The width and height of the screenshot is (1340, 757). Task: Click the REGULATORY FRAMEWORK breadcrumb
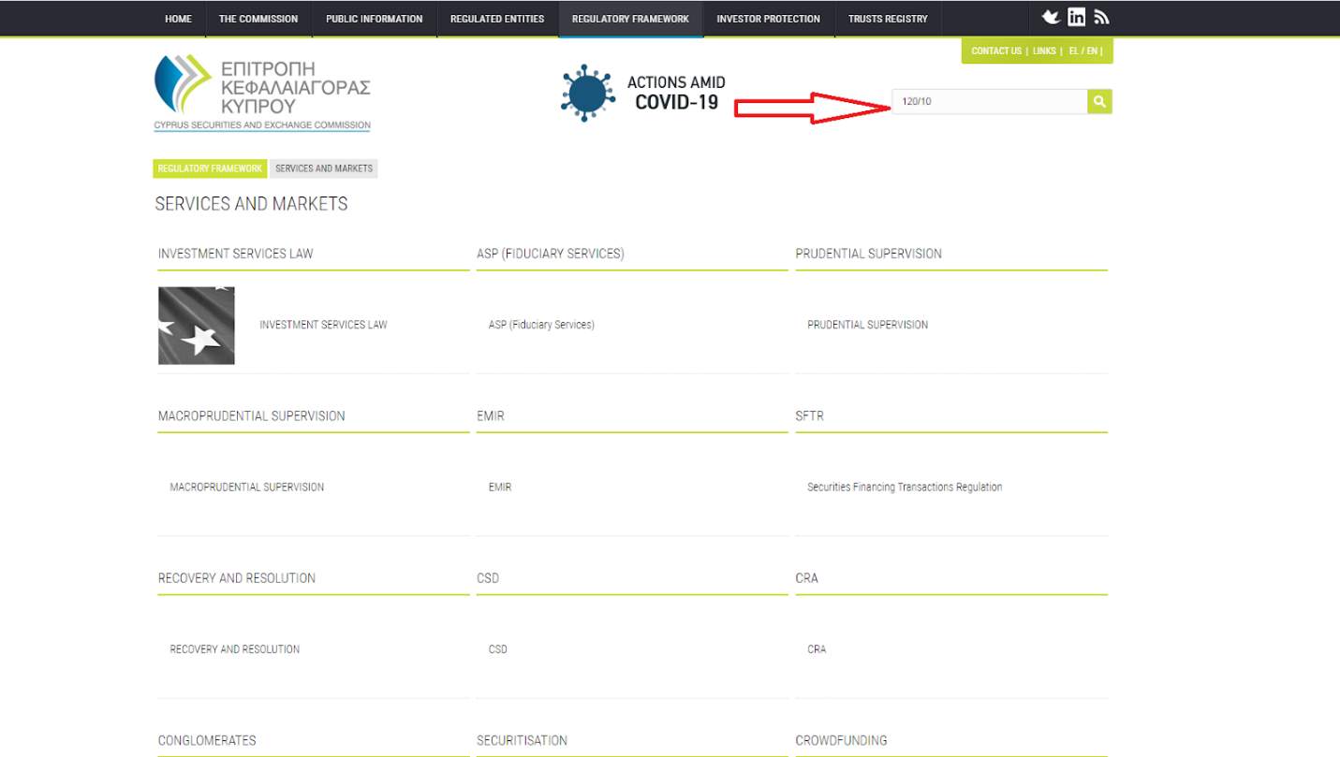[210, 168]
